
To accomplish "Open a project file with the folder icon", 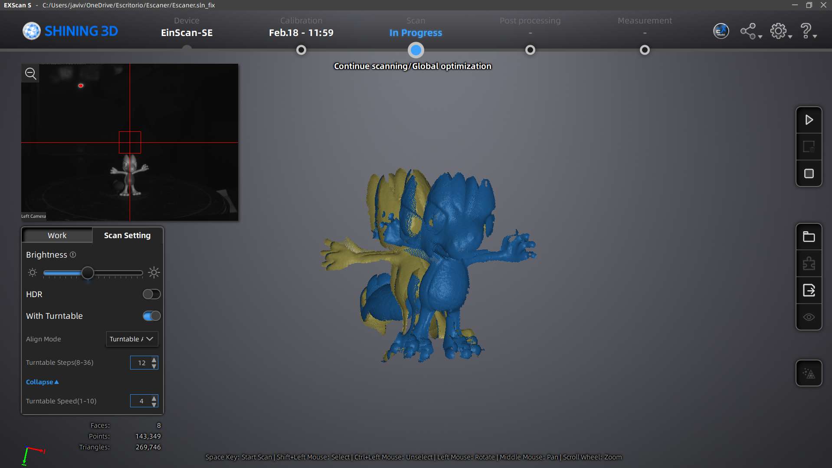I will [809, 237].
